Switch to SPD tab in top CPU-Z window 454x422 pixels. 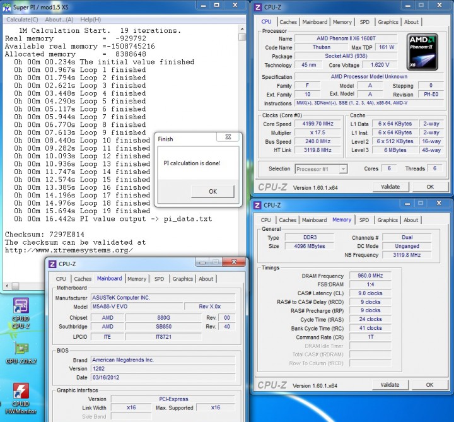click(364, 22)
